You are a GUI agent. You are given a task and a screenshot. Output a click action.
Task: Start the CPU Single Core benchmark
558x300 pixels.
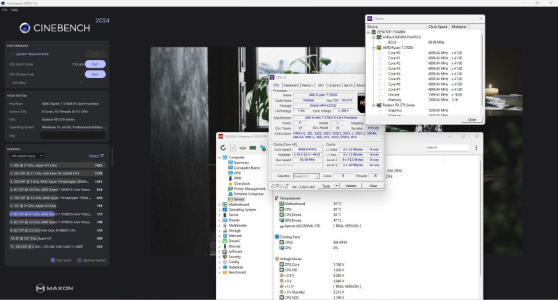(95, 75)
